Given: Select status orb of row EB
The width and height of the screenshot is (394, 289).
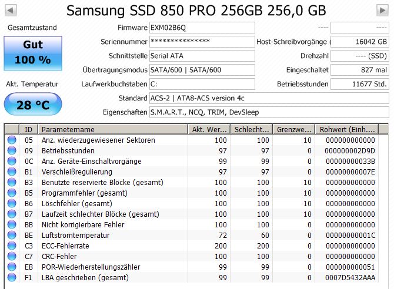Looking at the screenshot, I should pyautogui.click(x=12, y=267).
